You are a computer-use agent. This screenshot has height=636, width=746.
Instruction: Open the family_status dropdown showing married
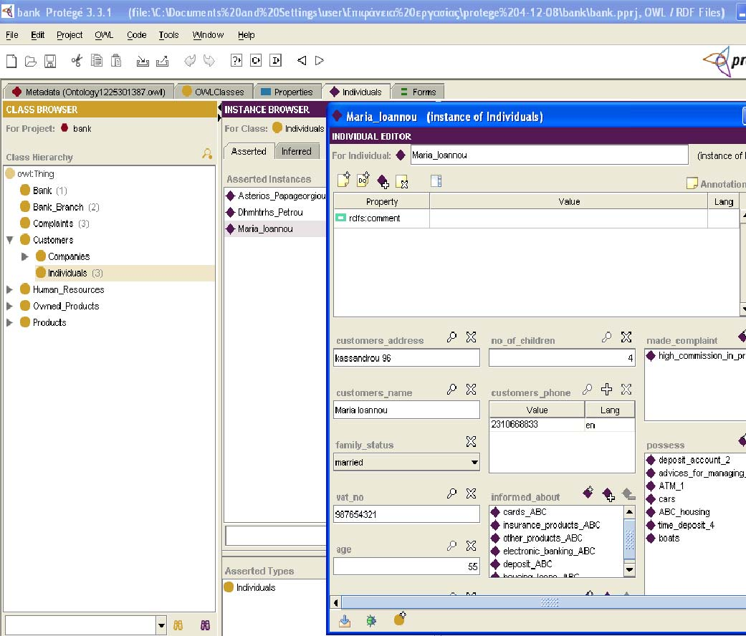pos(474,462)
